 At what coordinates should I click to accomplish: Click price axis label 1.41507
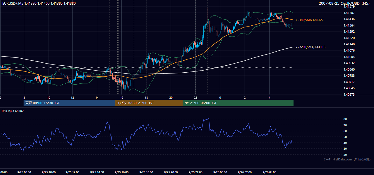coord(349,13)
